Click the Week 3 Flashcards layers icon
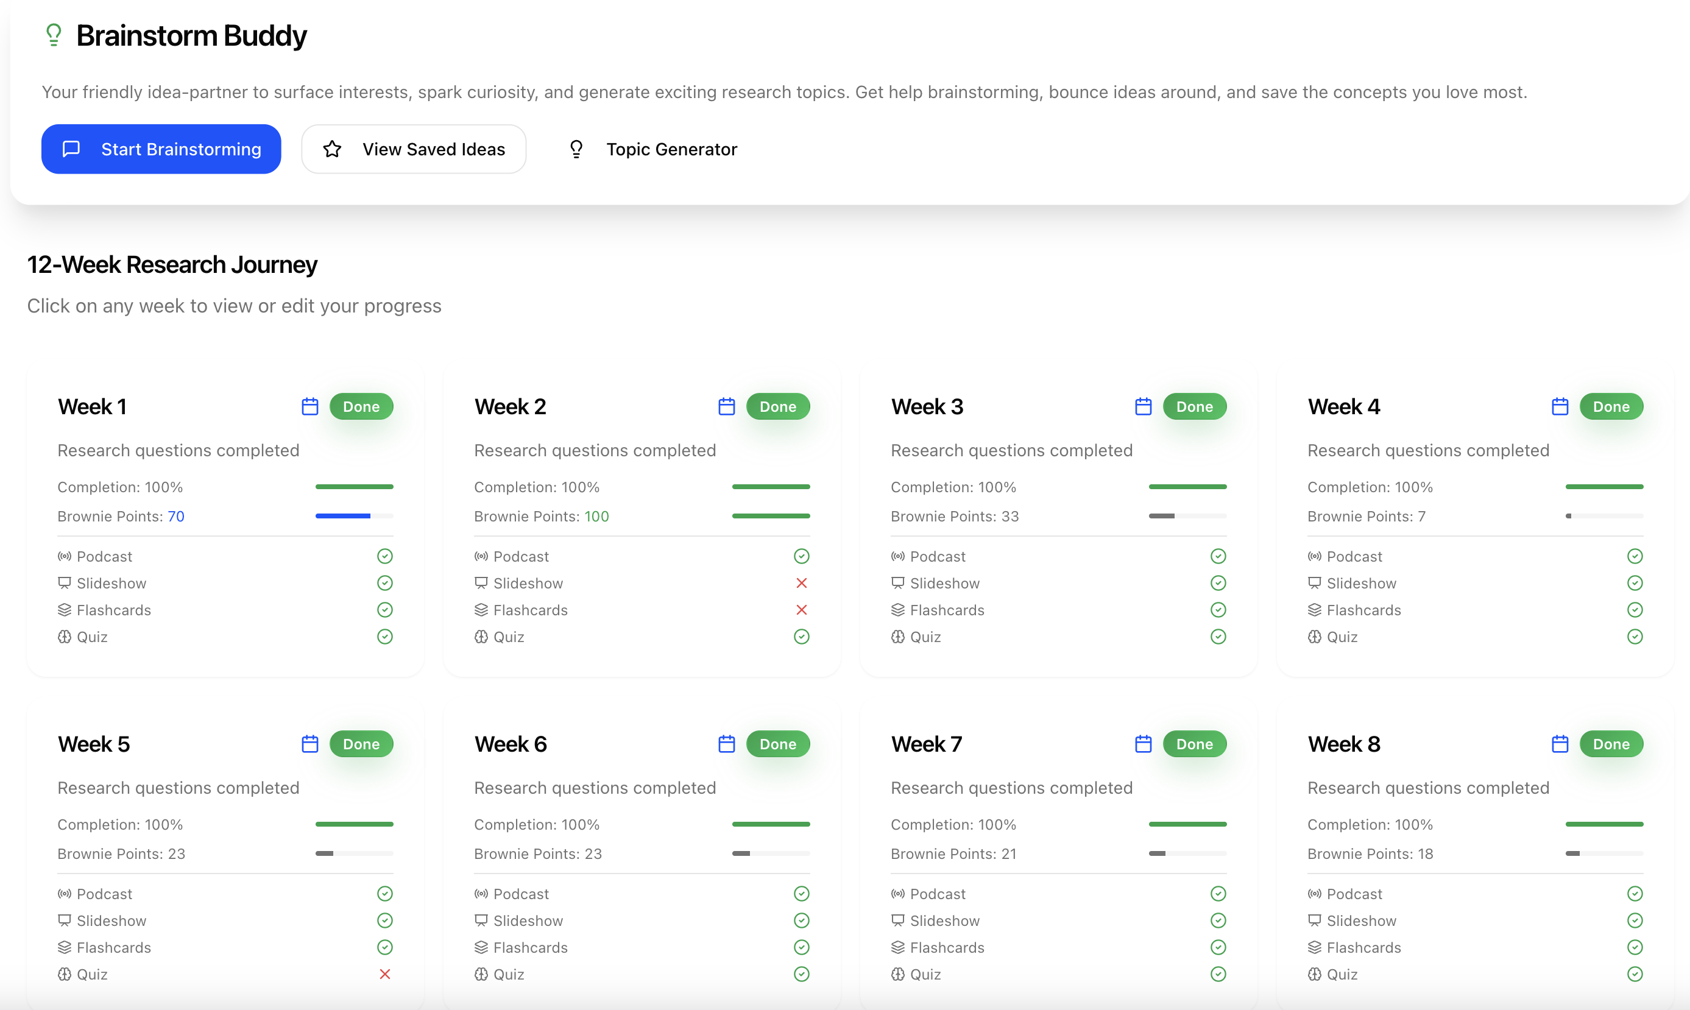The width and height of the screenshot is (1690, 1010). 898,610
